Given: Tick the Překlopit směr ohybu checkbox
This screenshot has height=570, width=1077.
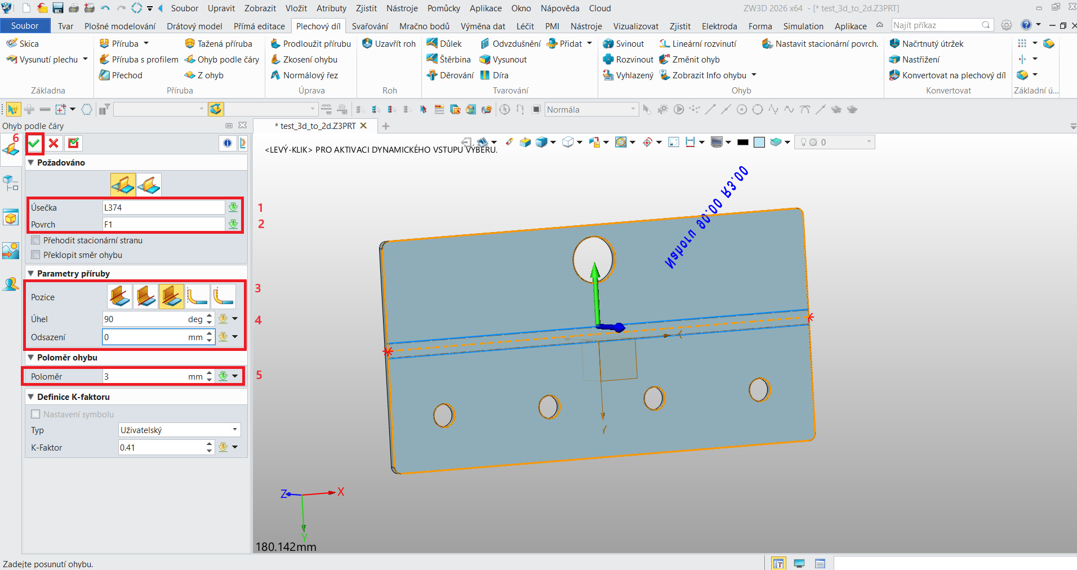Looking at the screenshot, I should 35,255.
